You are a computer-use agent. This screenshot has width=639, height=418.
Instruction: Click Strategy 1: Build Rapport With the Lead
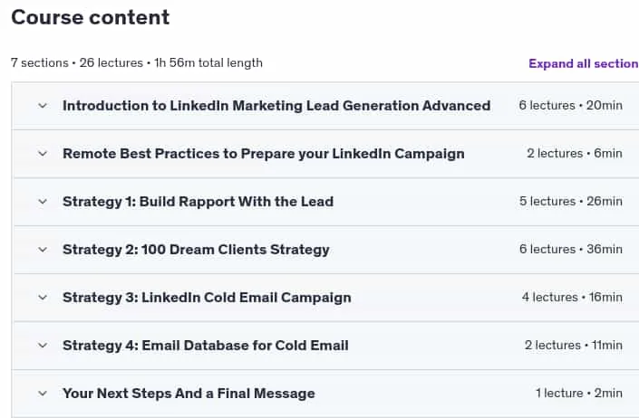[x=198, y=202]
